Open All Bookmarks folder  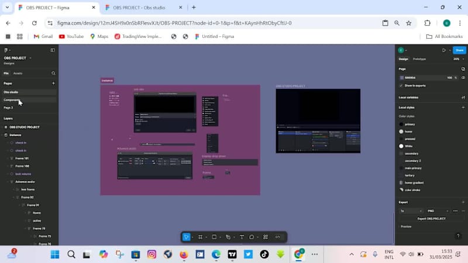[445, 36]
